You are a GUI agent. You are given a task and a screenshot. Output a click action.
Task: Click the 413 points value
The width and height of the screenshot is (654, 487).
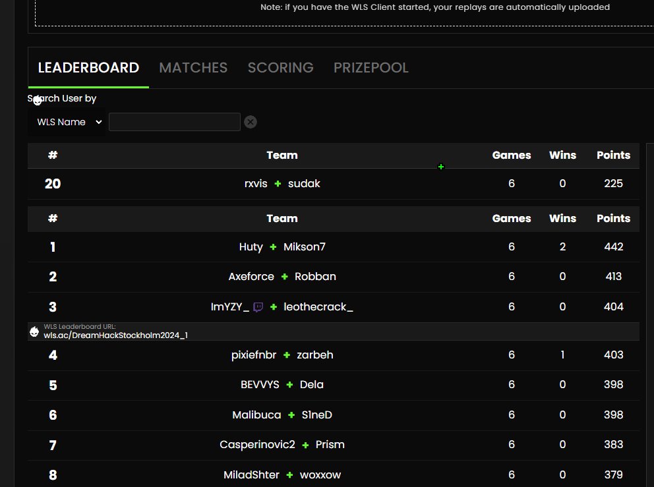click(x=614, y=276)
